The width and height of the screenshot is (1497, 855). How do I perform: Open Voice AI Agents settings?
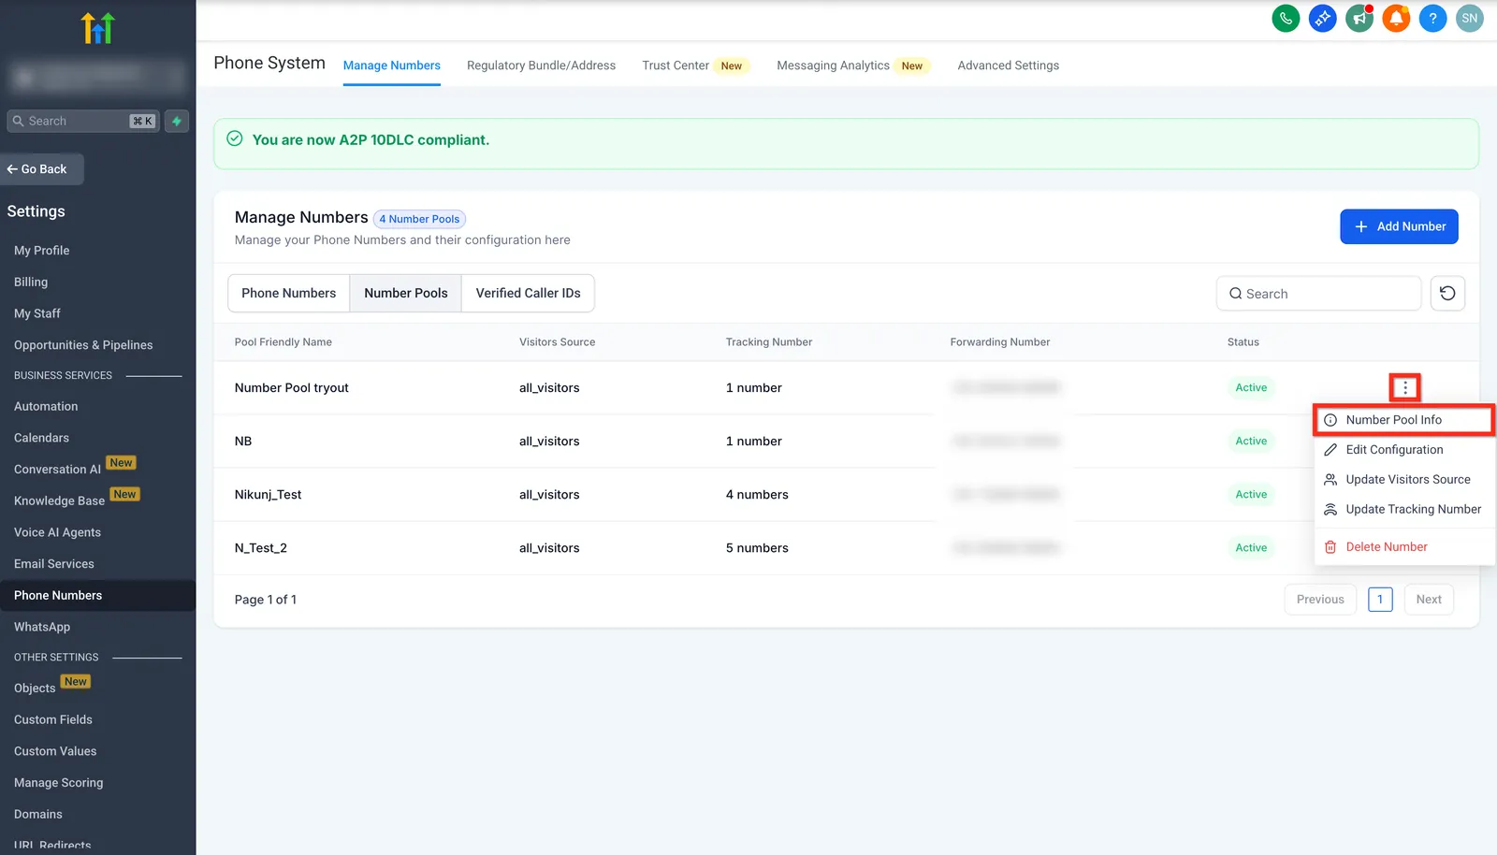pyautogui.click(x=57, y=532)
